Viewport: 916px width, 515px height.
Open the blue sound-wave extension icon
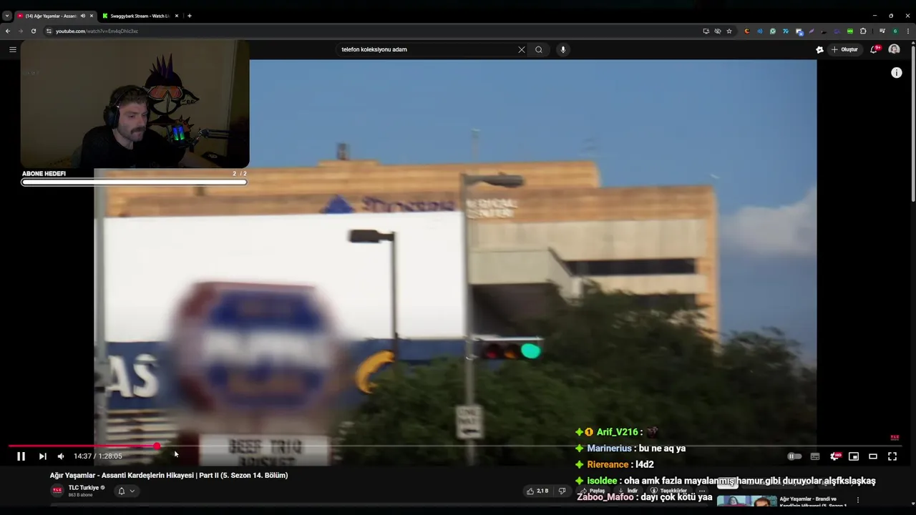(x=760, y=31)
